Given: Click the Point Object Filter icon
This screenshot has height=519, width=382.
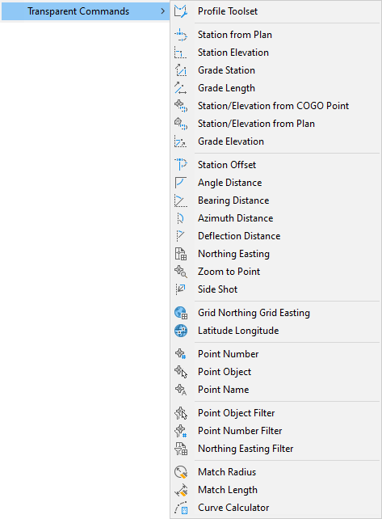Looking at the screenshot, I should coord(181,413).
